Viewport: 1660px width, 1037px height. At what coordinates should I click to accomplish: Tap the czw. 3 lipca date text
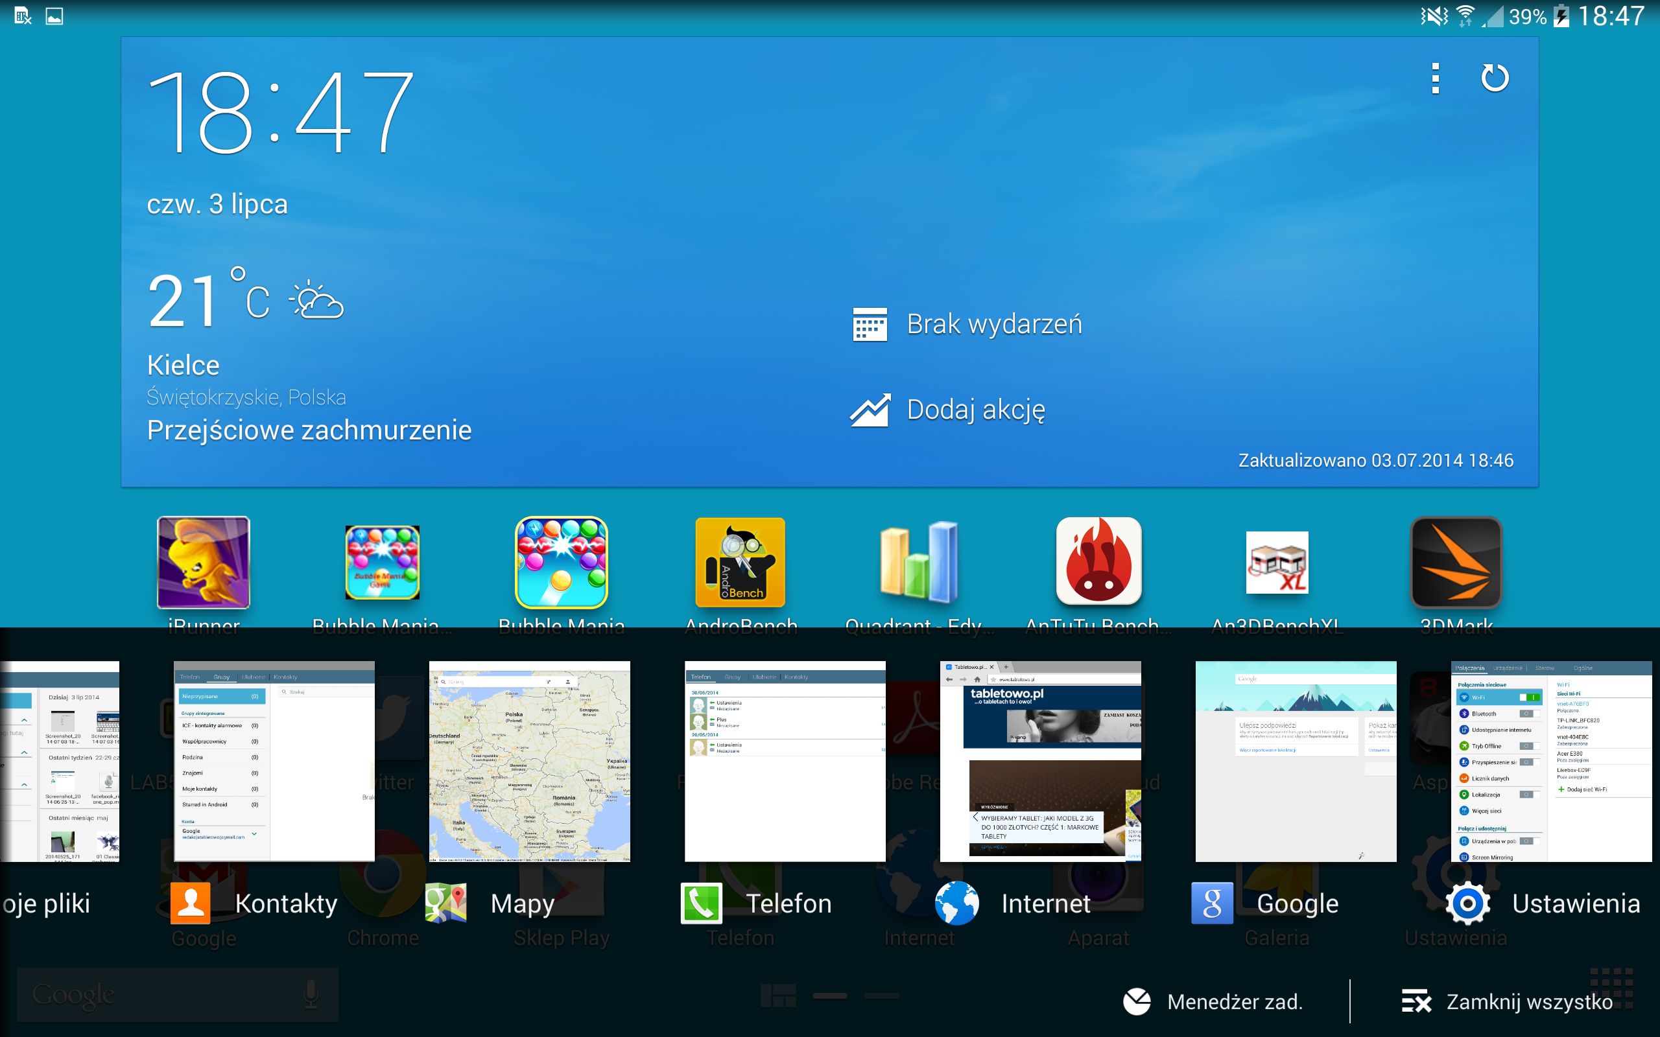[217, 204]
